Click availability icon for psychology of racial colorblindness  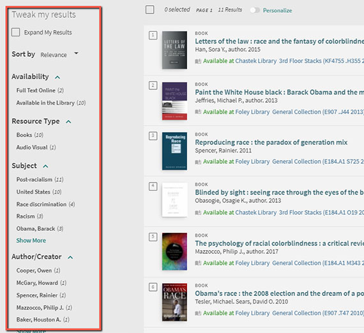pyautogui.click(x=198, y=263)
